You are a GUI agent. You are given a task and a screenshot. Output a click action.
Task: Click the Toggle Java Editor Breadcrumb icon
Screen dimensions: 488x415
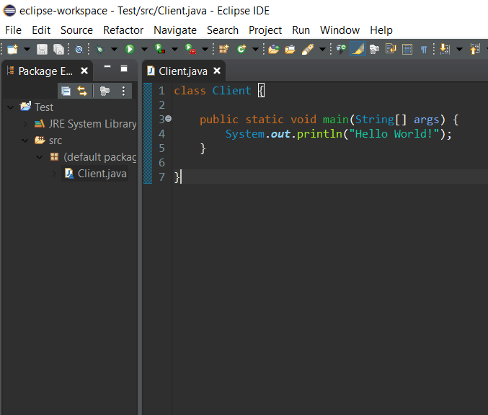tap(341, 49)
